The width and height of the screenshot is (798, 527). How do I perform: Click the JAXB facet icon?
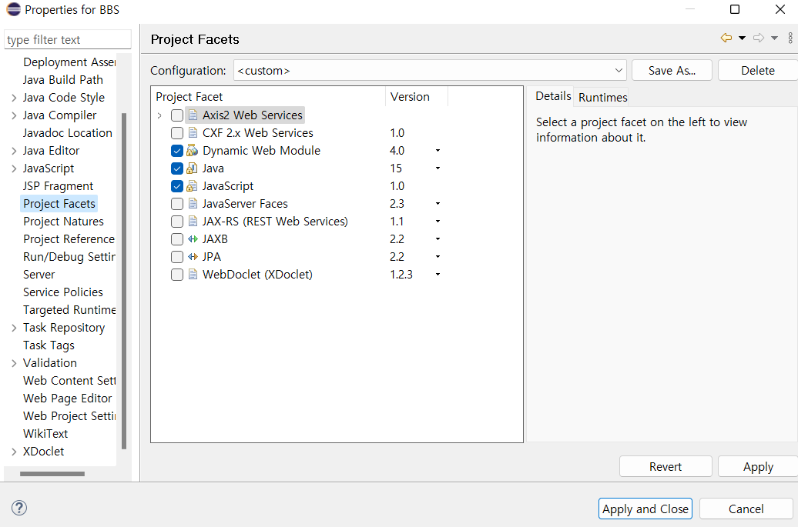pyautogui.click(x=193, y=238)
